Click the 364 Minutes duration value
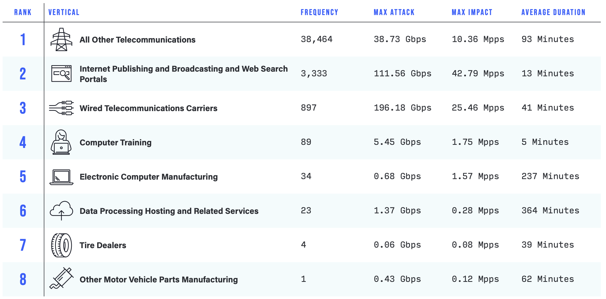Screen dimensions: 606x299 point(550,210)
